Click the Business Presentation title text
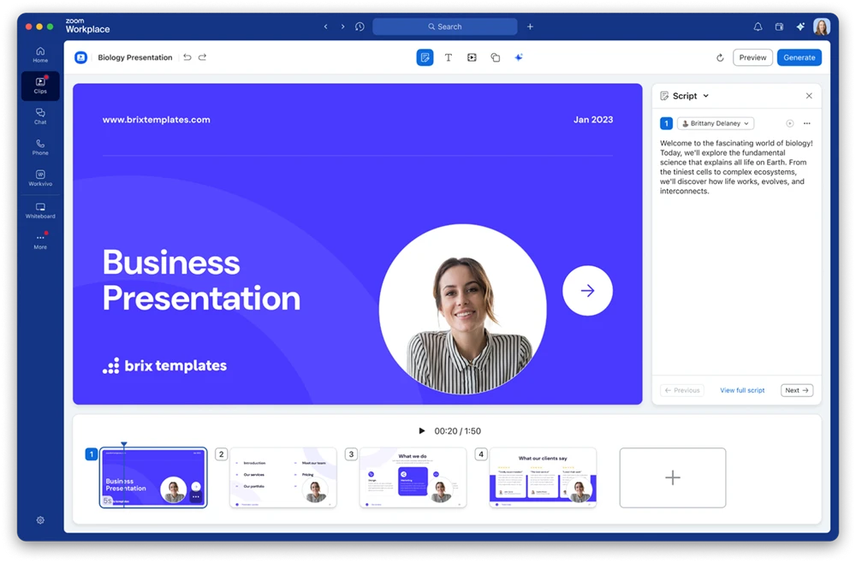 point(201,280)
